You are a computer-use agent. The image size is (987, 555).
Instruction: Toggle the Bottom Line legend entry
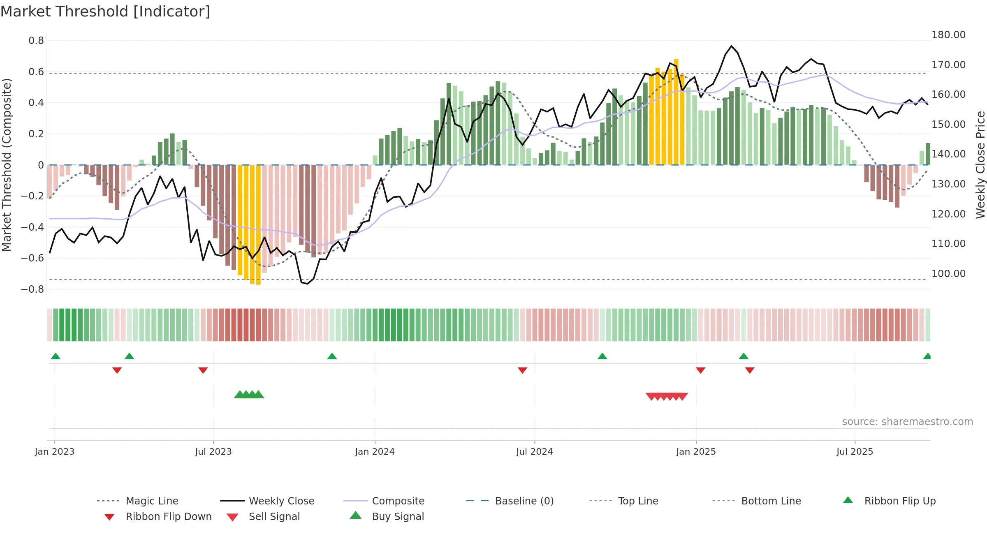point(757,501)
